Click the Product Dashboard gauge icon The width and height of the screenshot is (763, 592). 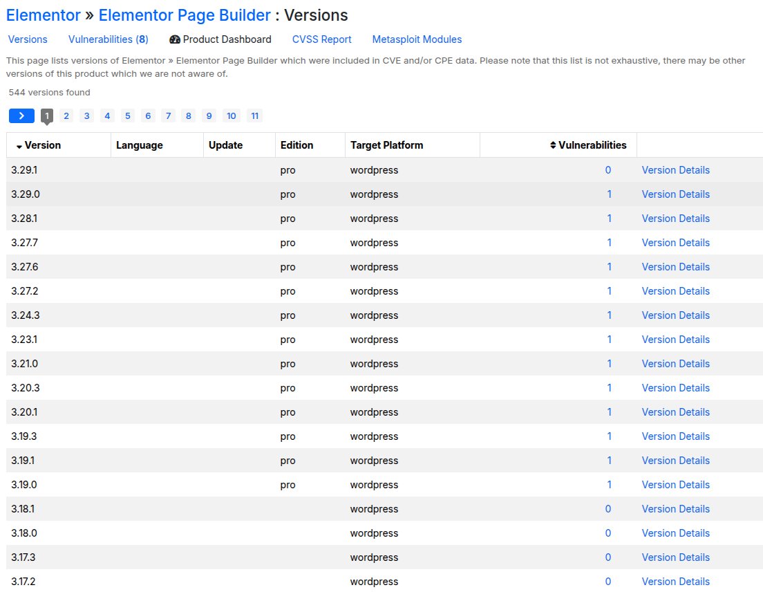pos(175,39)
